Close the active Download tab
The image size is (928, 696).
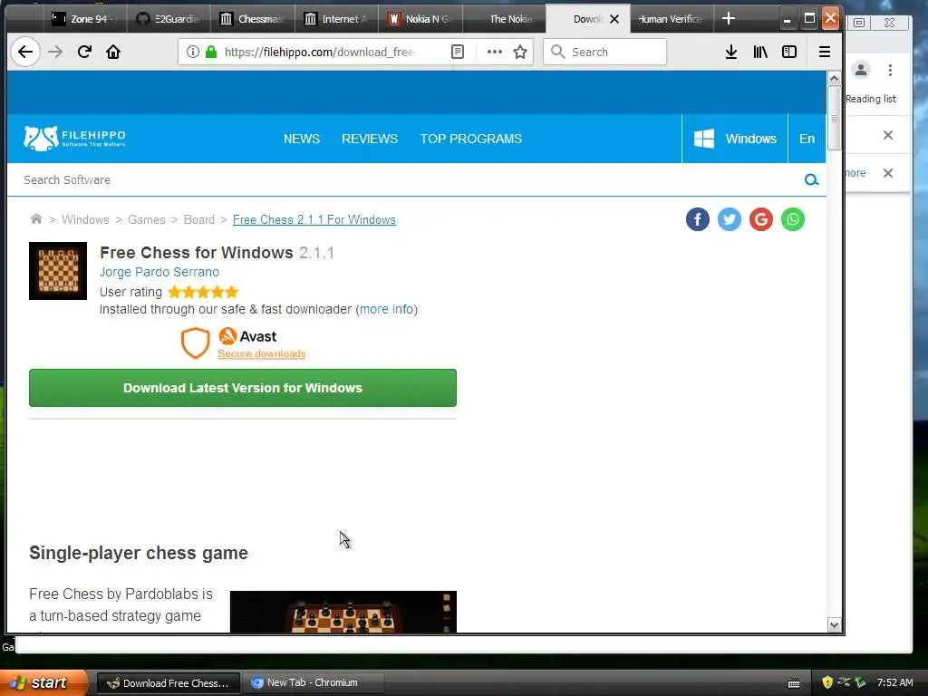[614, 19]
